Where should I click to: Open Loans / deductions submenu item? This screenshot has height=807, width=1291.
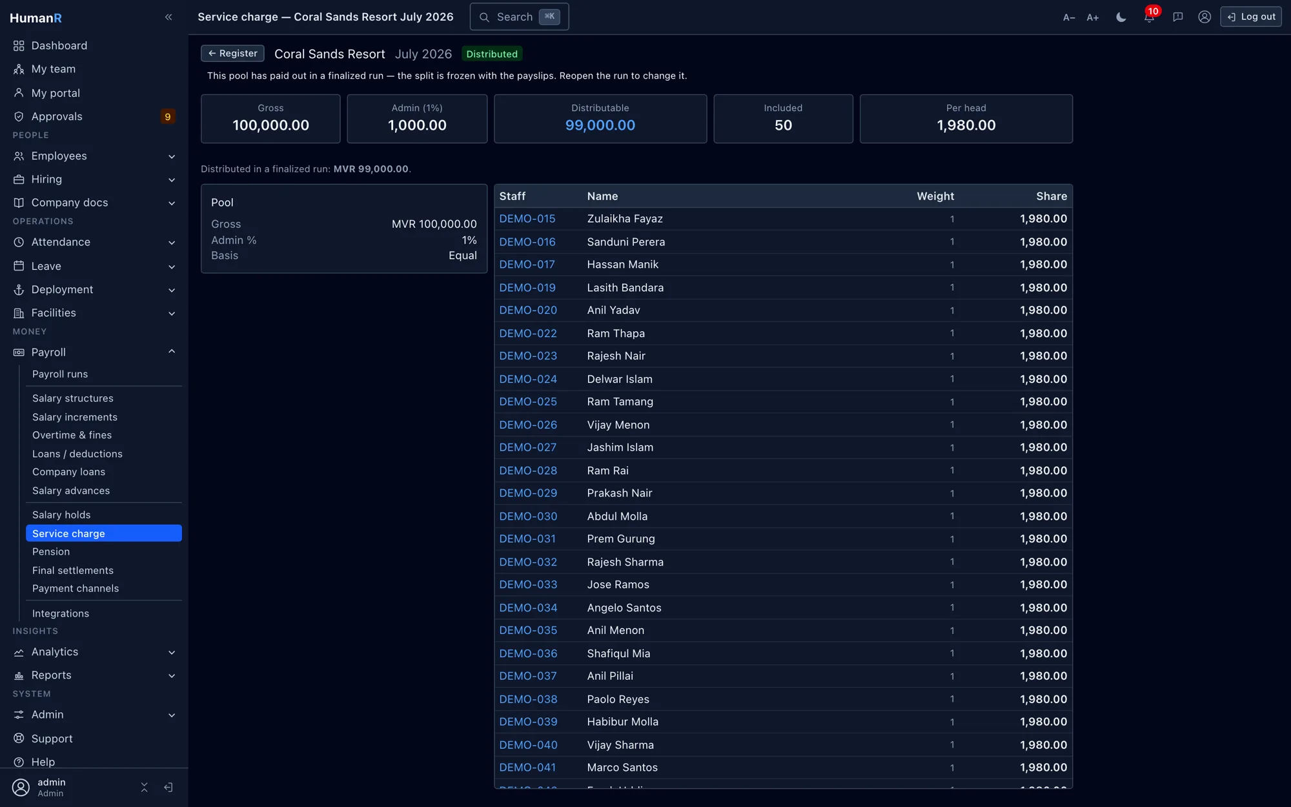point(103,454)
